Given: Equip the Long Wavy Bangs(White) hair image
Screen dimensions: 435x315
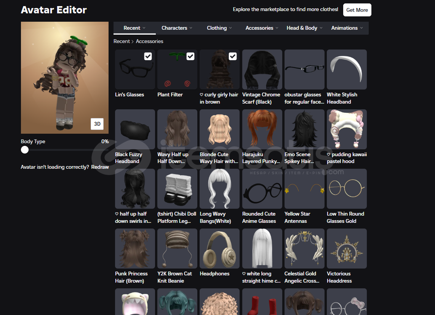Looking at the screenshot, I should (x=219, y=189).
